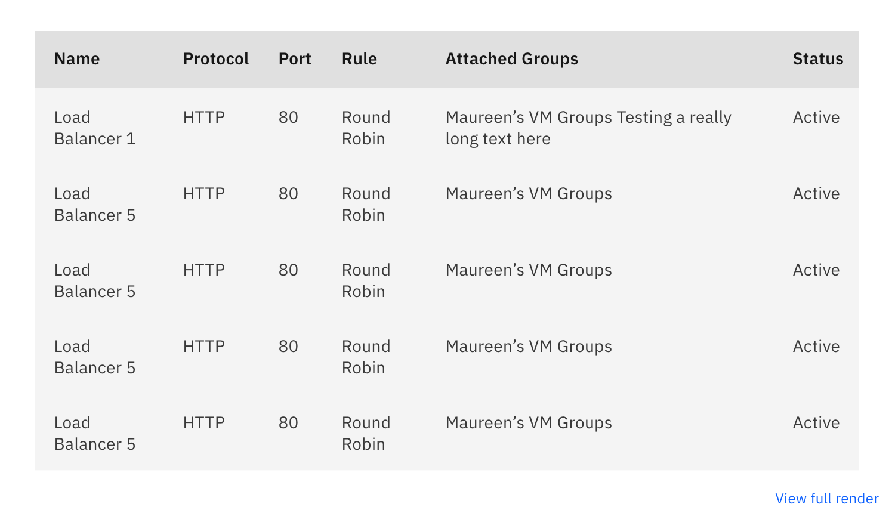This screenshot has width=895, height=513.
Task: Click the Name column header
Action: click(x=76, y=58)
